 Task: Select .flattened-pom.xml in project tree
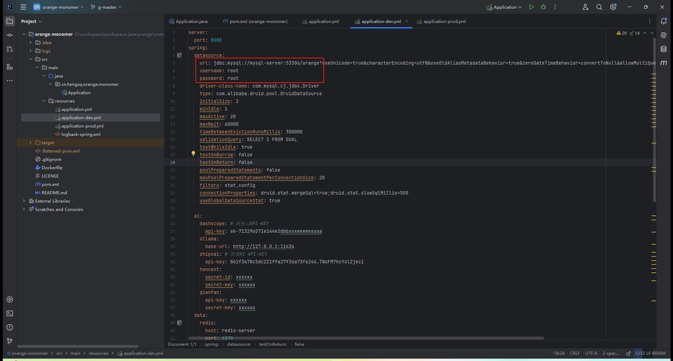[61, 151]
